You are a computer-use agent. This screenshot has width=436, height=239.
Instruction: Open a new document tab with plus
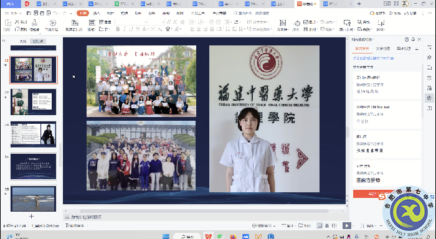coord(359,4)
